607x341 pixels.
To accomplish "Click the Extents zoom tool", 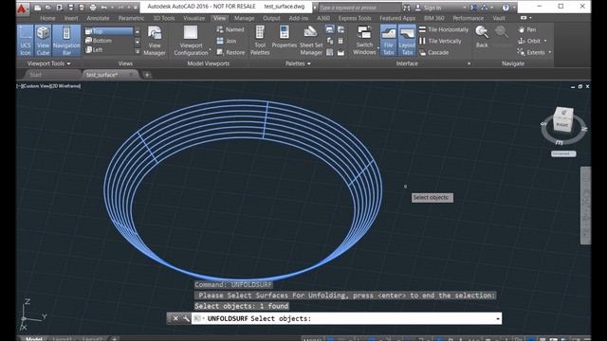I will click(531, 52).
